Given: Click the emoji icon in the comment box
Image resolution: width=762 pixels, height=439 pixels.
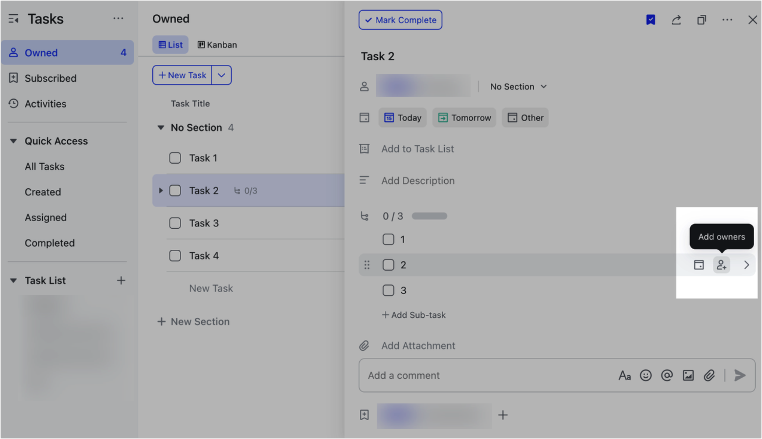Looking at the screenshot, I should coord(646,375).
